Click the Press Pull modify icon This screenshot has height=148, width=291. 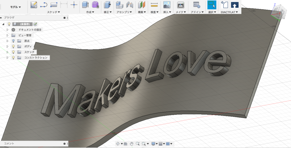(107, 5)
